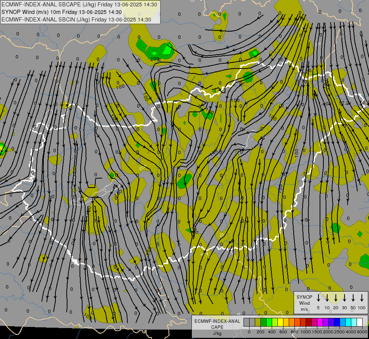Click the '0' tick on CAPE scale
This screenshot has height=339, width=369.
pos(249,332)
